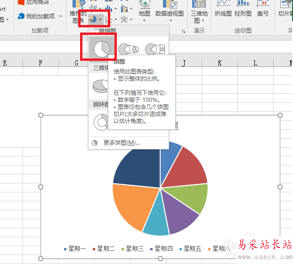
Task: Click the PivotChart (数据透视图) button
Action: 169,11
